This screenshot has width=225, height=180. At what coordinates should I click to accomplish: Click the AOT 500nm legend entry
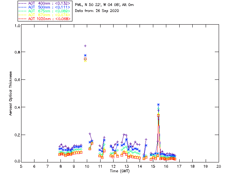click(45, 7)
